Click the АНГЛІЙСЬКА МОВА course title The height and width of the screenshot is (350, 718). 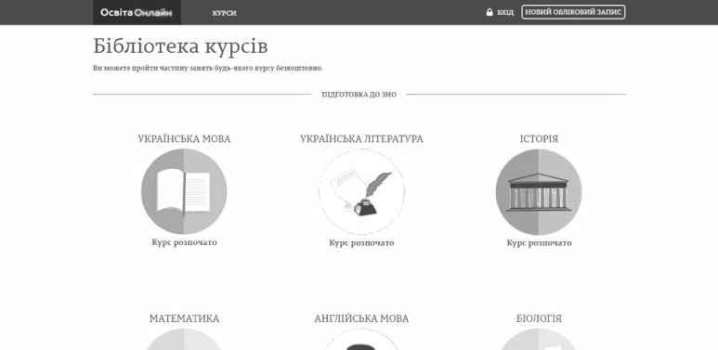click(361, 318)
